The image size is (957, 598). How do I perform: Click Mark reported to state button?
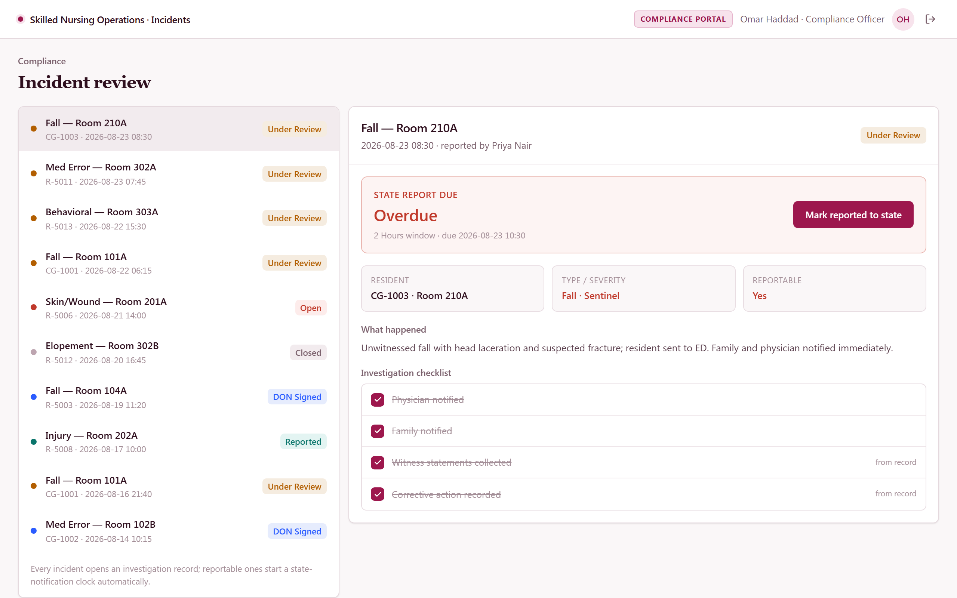click(x=853, y=215)
